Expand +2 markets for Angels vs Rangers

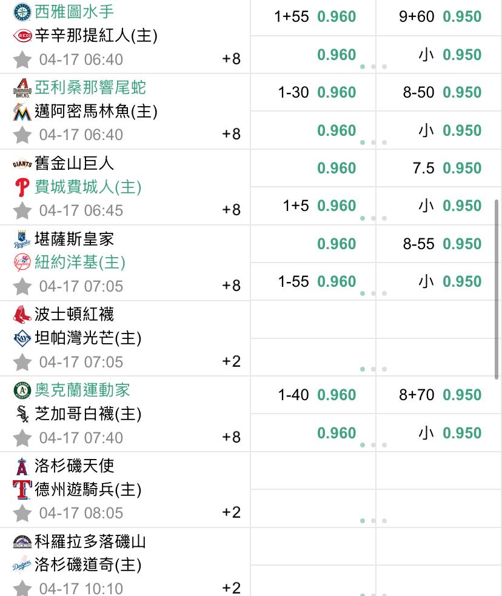[231, 512]
